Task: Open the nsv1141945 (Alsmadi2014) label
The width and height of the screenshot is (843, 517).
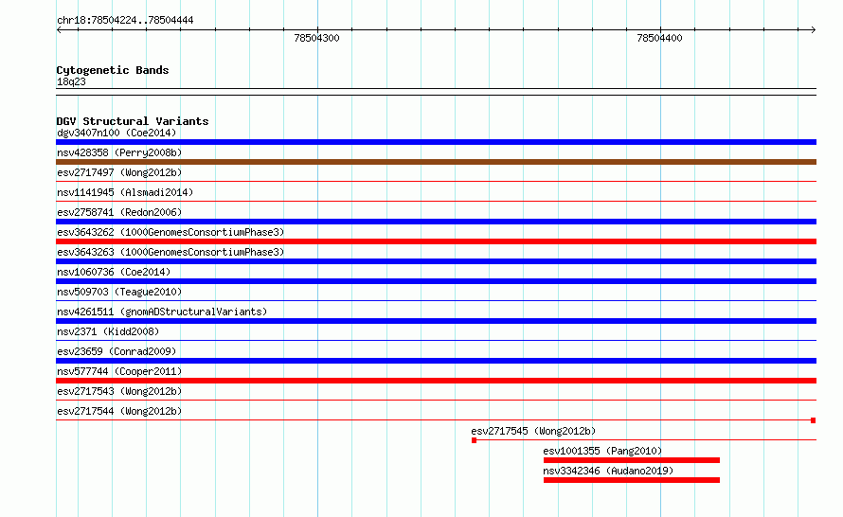Action: 125,192
